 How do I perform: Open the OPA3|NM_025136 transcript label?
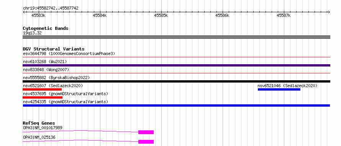click(39, 137)
